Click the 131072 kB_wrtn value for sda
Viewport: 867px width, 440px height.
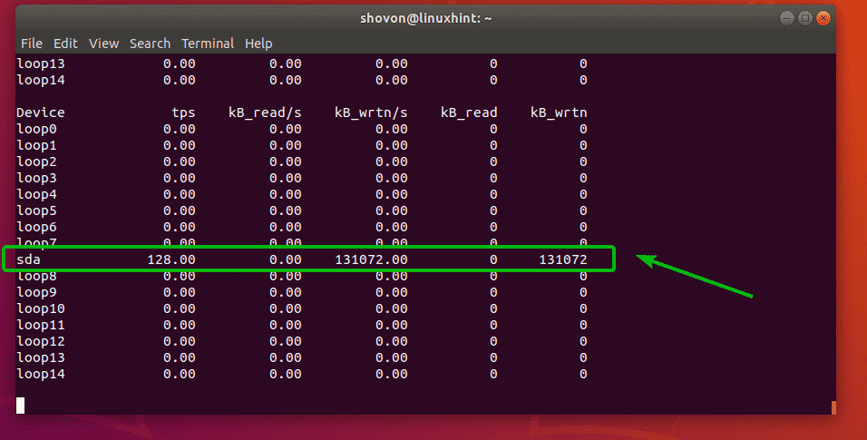click(x=563, y=259)
